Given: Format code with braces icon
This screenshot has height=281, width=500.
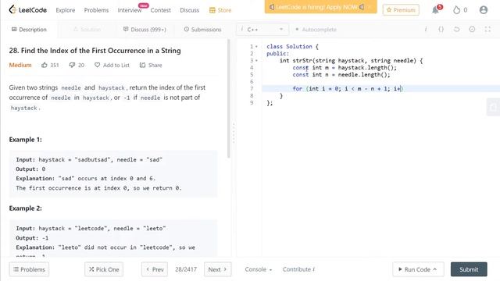Looking at the screenshot, I should pos(441,30).
